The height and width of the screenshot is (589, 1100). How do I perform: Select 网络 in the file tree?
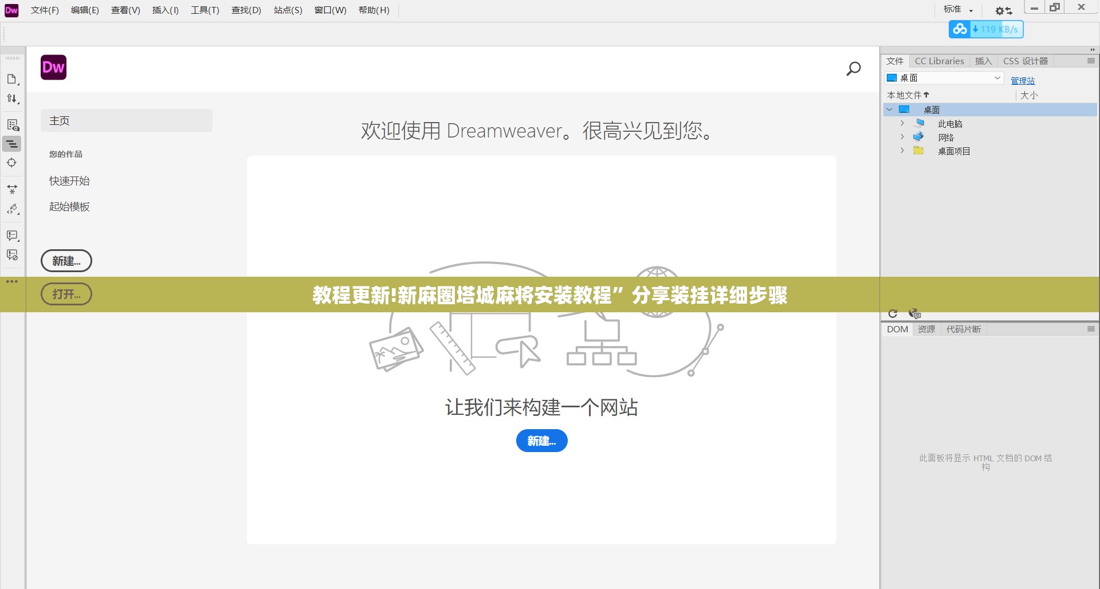pos(946,137)
